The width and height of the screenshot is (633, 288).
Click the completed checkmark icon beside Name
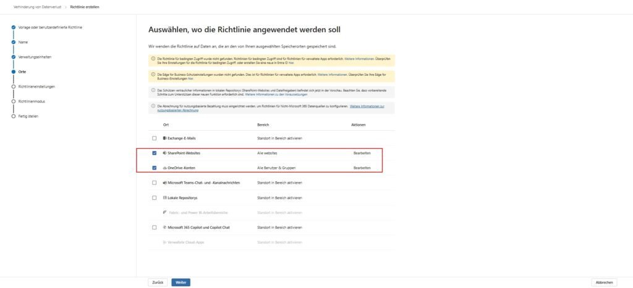13,42
